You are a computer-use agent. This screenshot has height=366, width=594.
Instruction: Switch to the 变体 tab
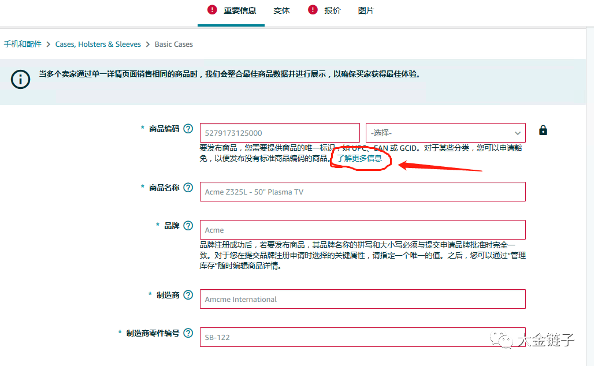click(281, 10)
